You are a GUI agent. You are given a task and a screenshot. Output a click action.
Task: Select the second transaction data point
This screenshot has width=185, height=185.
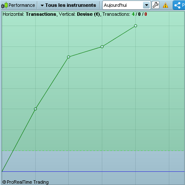(68, 57)
